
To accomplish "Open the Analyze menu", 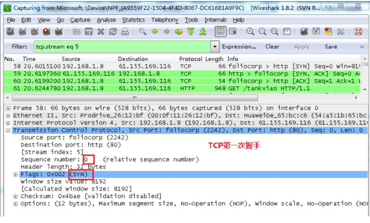I will coord(107,20).
